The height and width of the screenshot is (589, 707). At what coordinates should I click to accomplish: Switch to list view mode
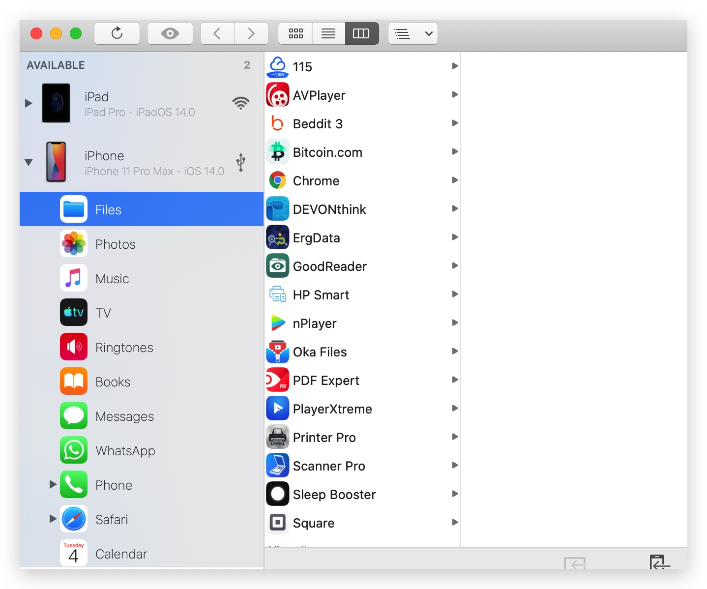point(328,33)
